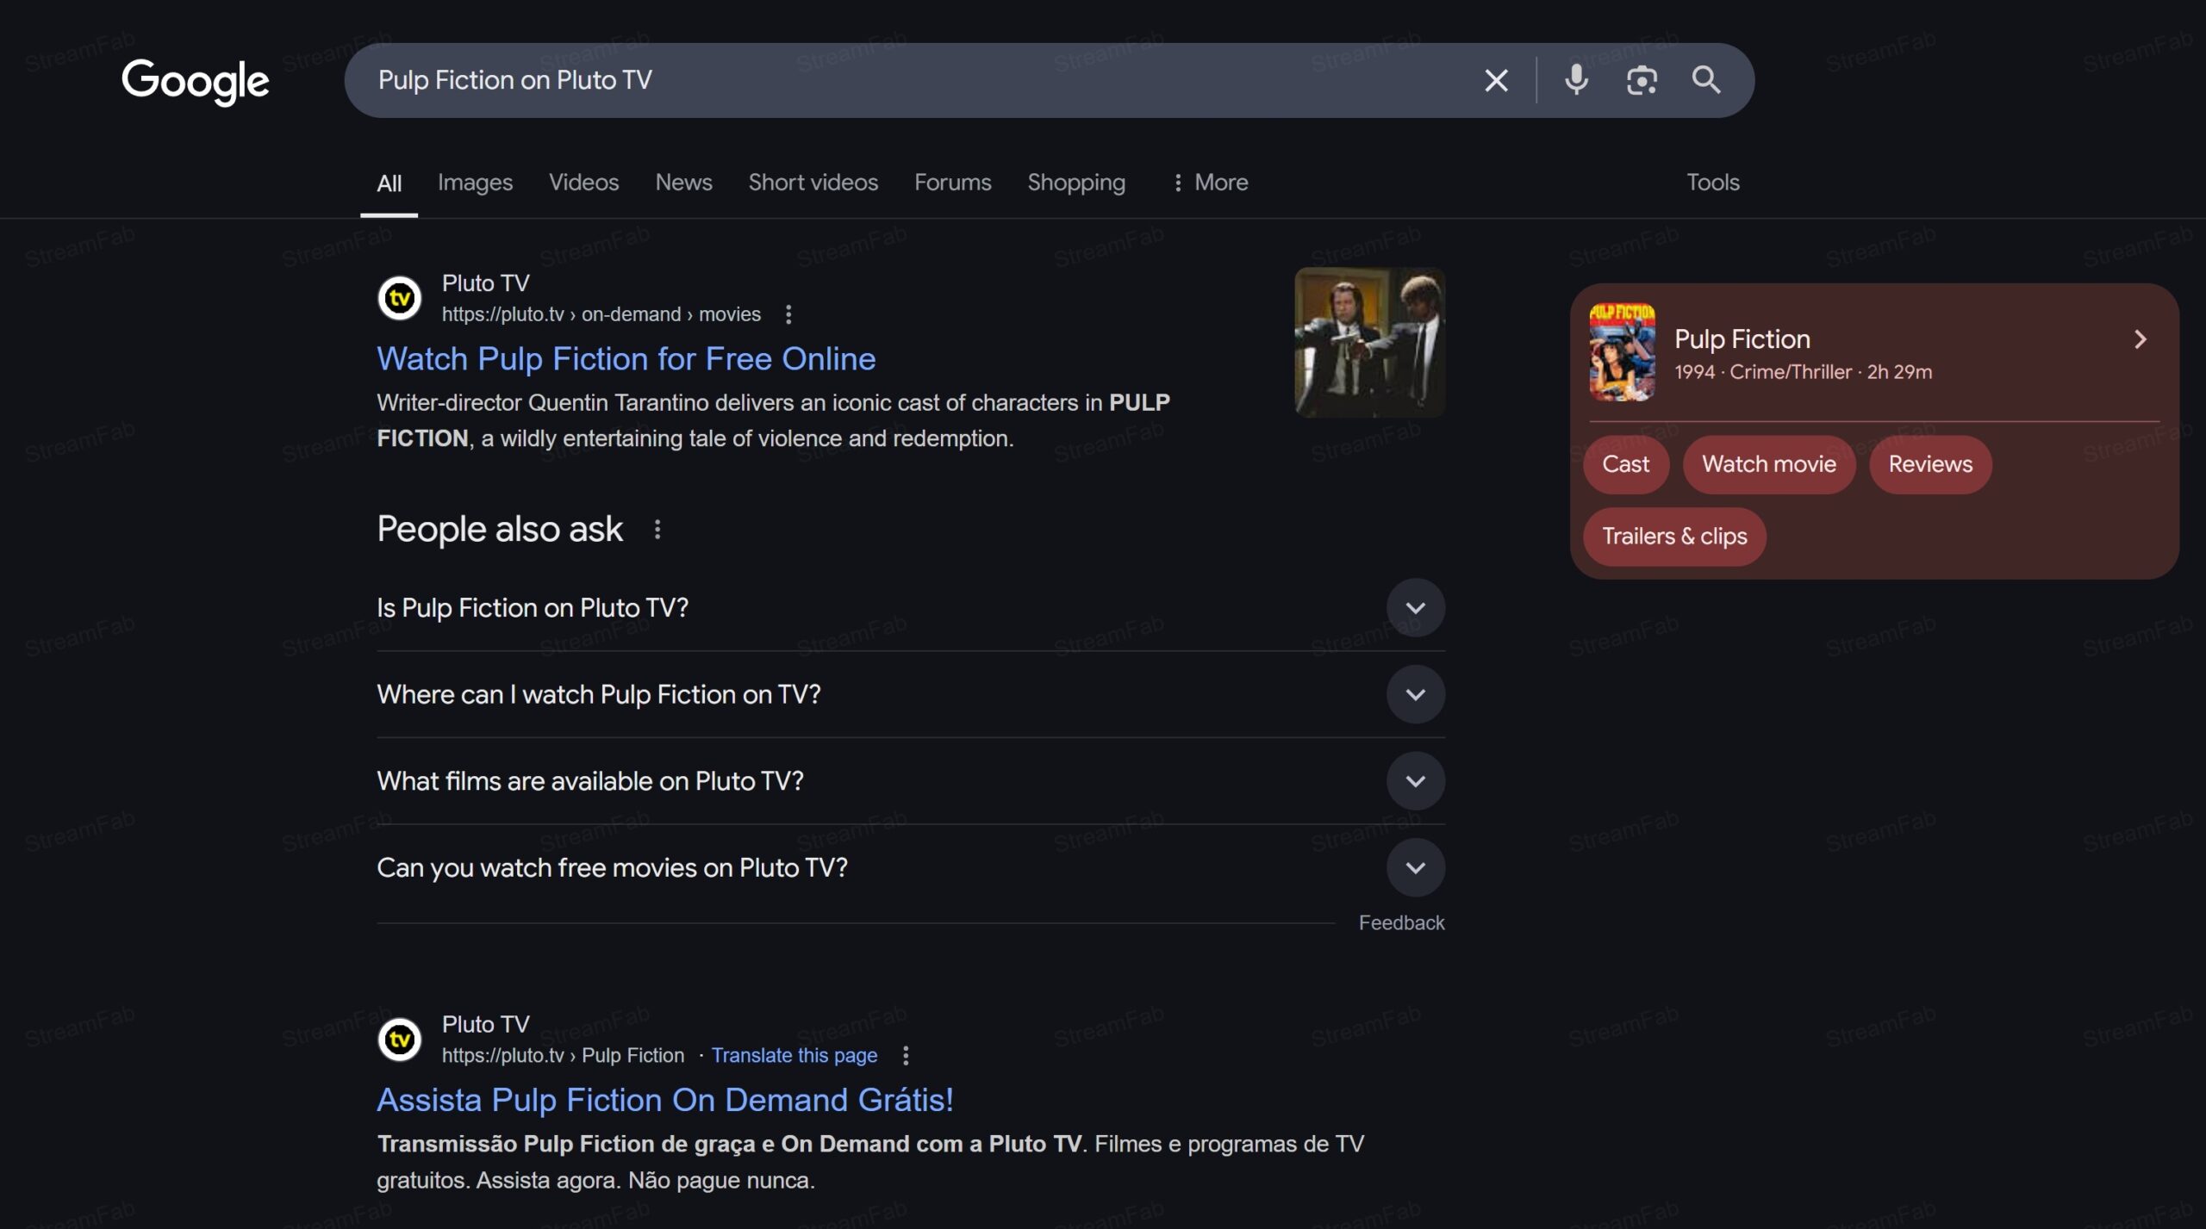Click 'Translate this page' link
Screen dimensions: 2206x1229
tap(794, 1054)
